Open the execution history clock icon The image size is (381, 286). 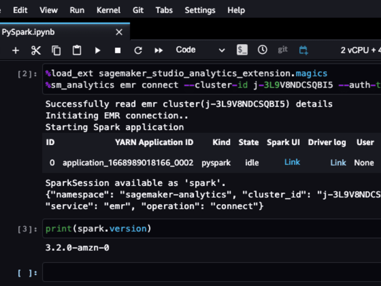pyautogui.click(x=262, y=50)
